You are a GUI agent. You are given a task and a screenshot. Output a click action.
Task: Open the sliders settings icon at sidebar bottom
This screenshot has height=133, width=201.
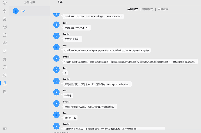point(5,128)
